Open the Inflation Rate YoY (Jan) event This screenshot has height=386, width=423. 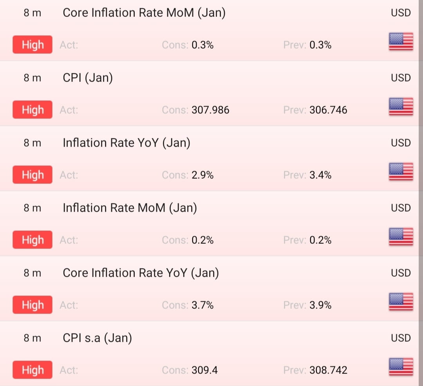[126, 143]
